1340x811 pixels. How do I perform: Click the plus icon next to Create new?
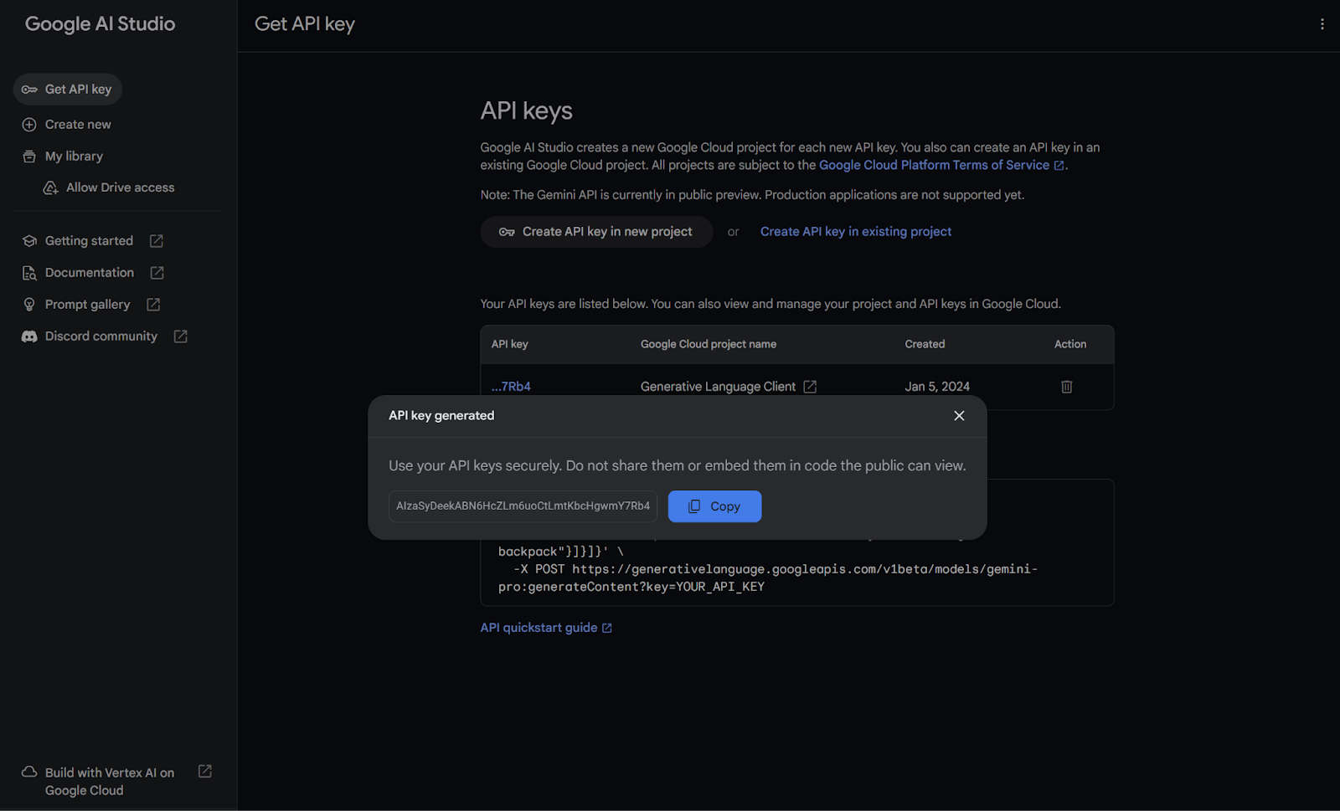[x=29, y=125]
